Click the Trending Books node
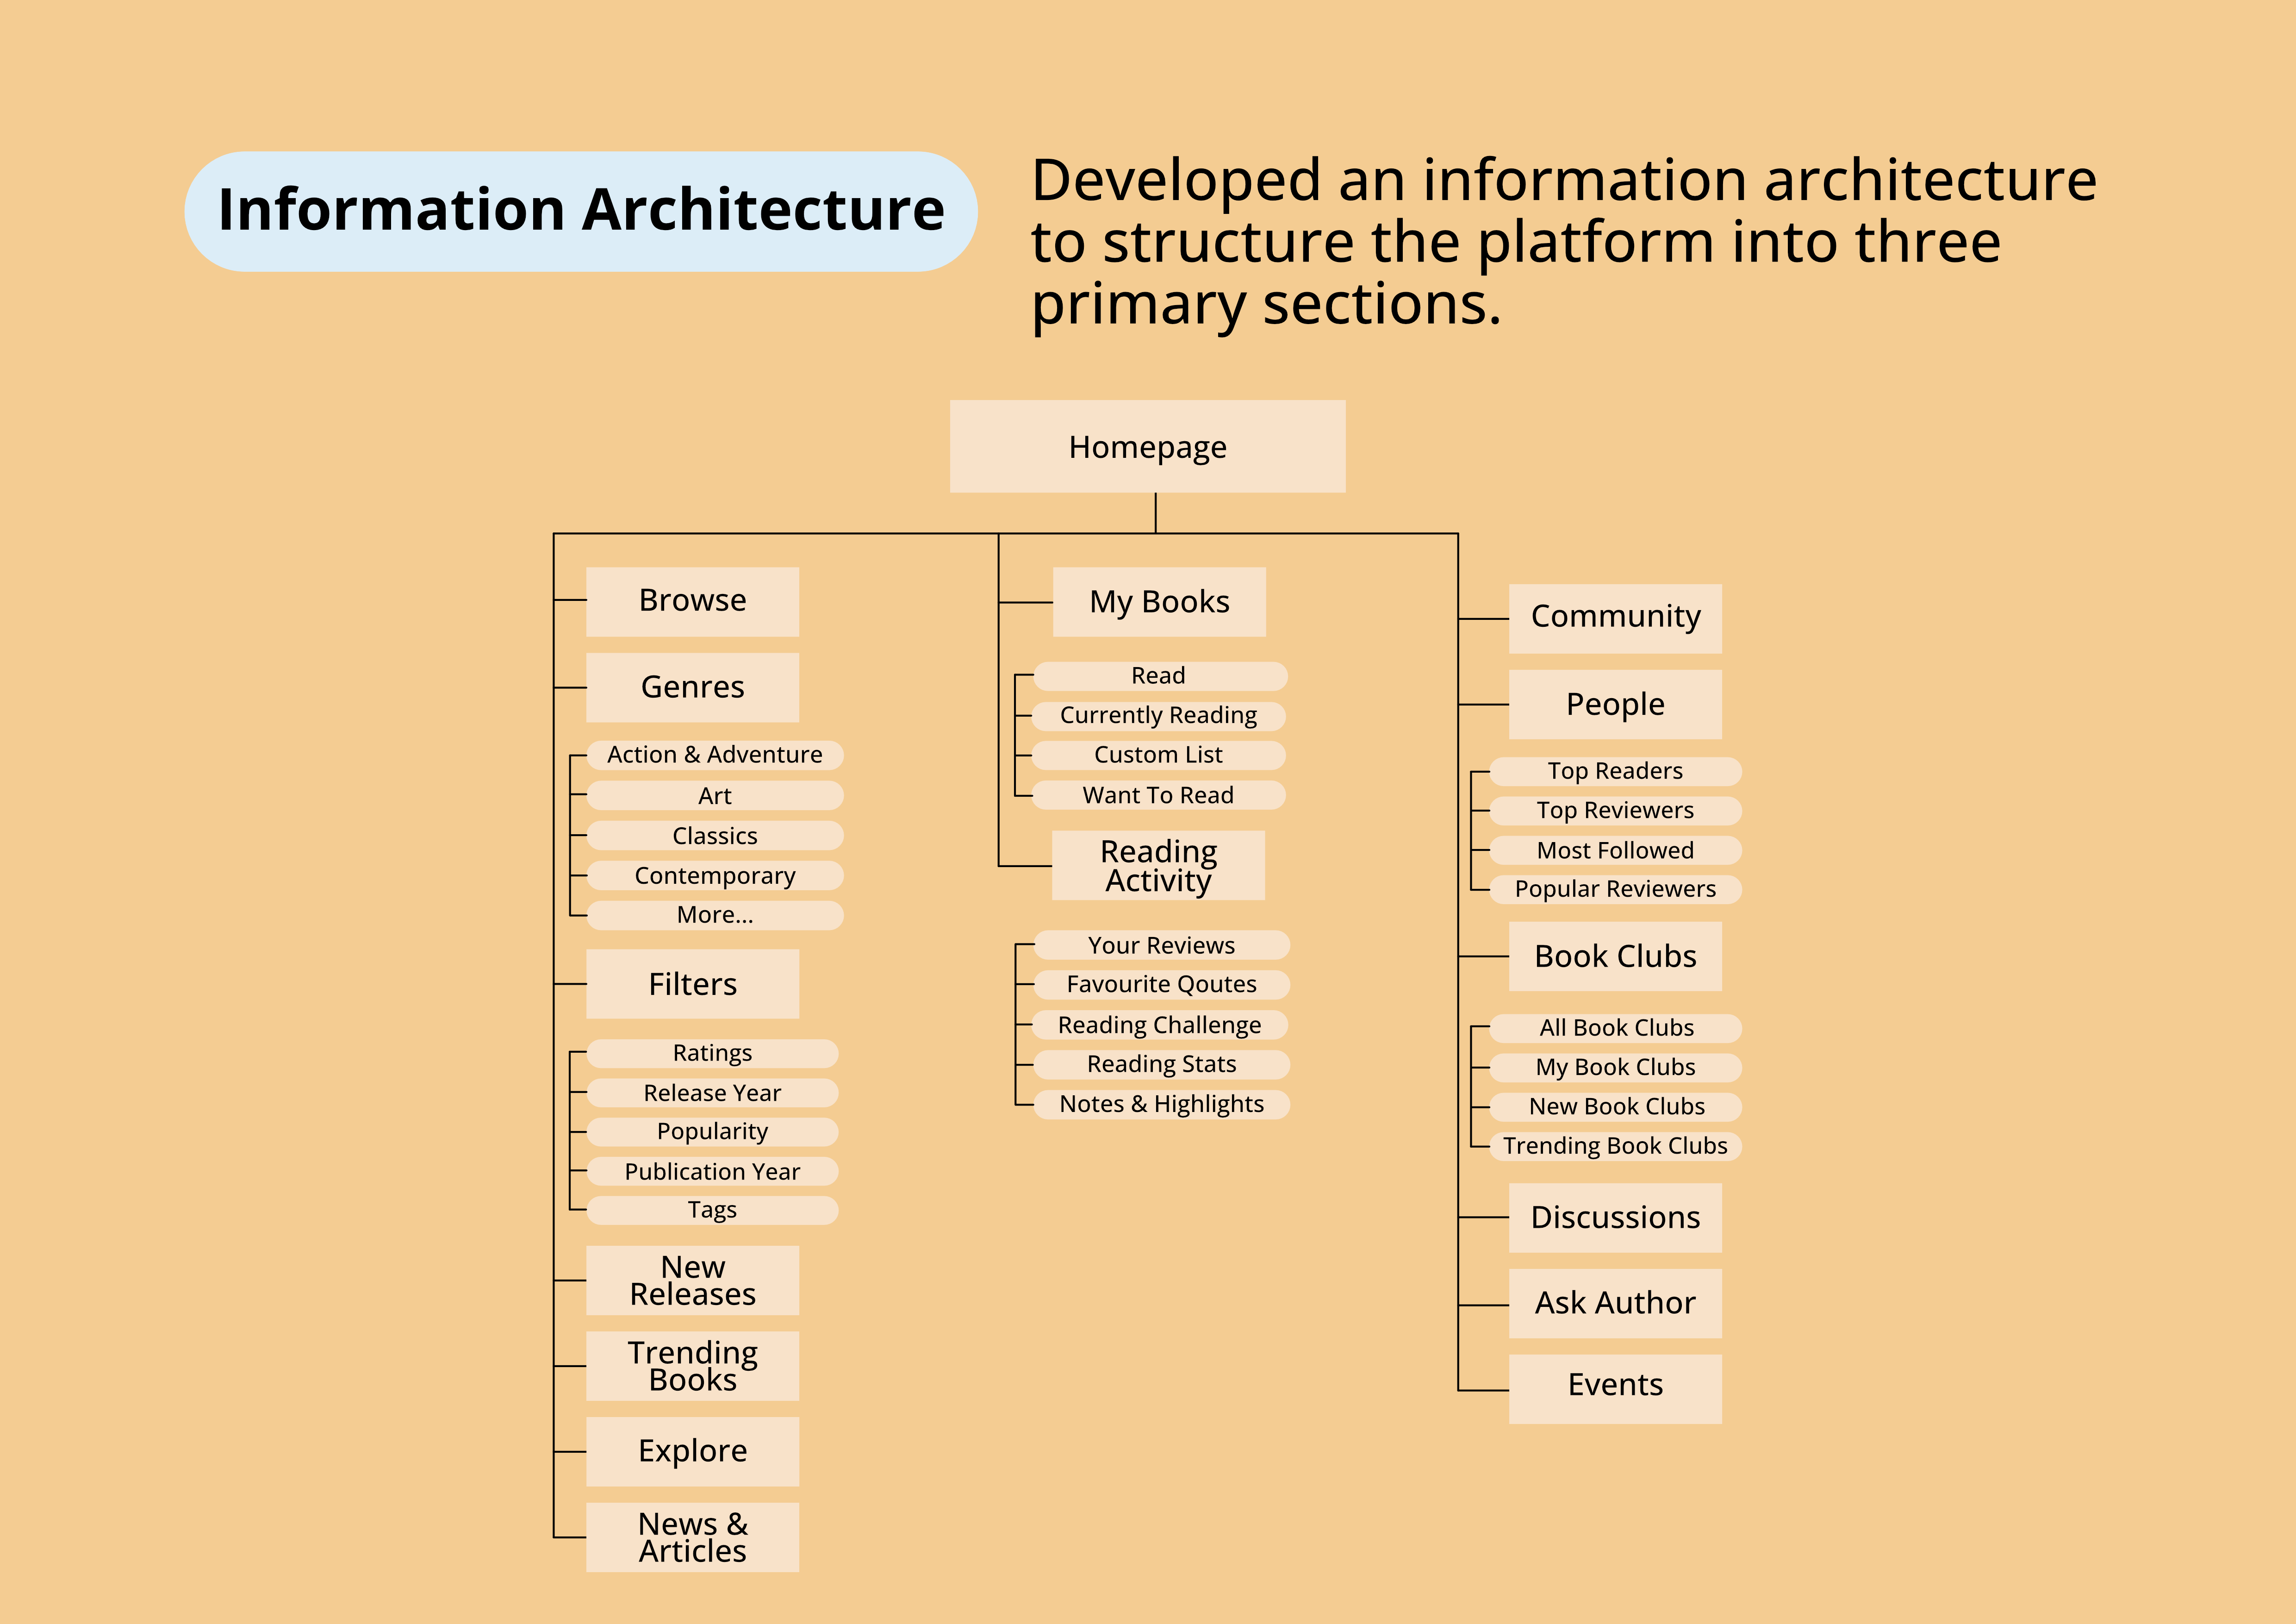 [x=692, y=1366]
